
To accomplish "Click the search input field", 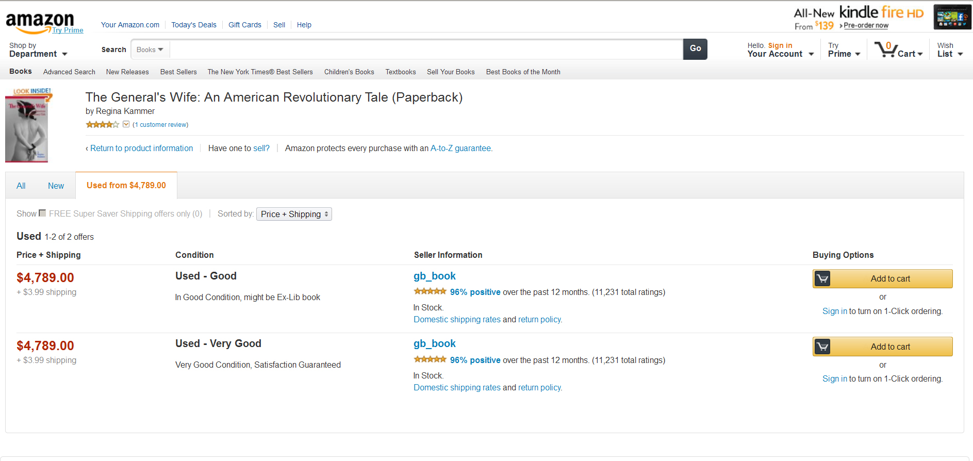I will pyautogui.click(x=426, y=50).
